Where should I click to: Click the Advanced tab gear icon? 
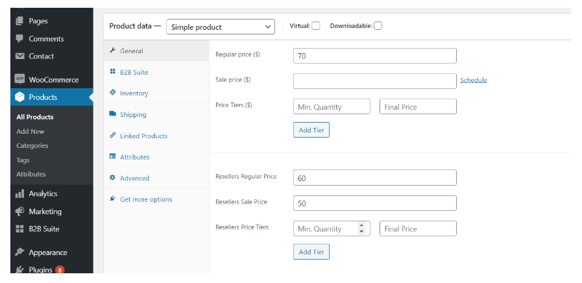(112, 178)
